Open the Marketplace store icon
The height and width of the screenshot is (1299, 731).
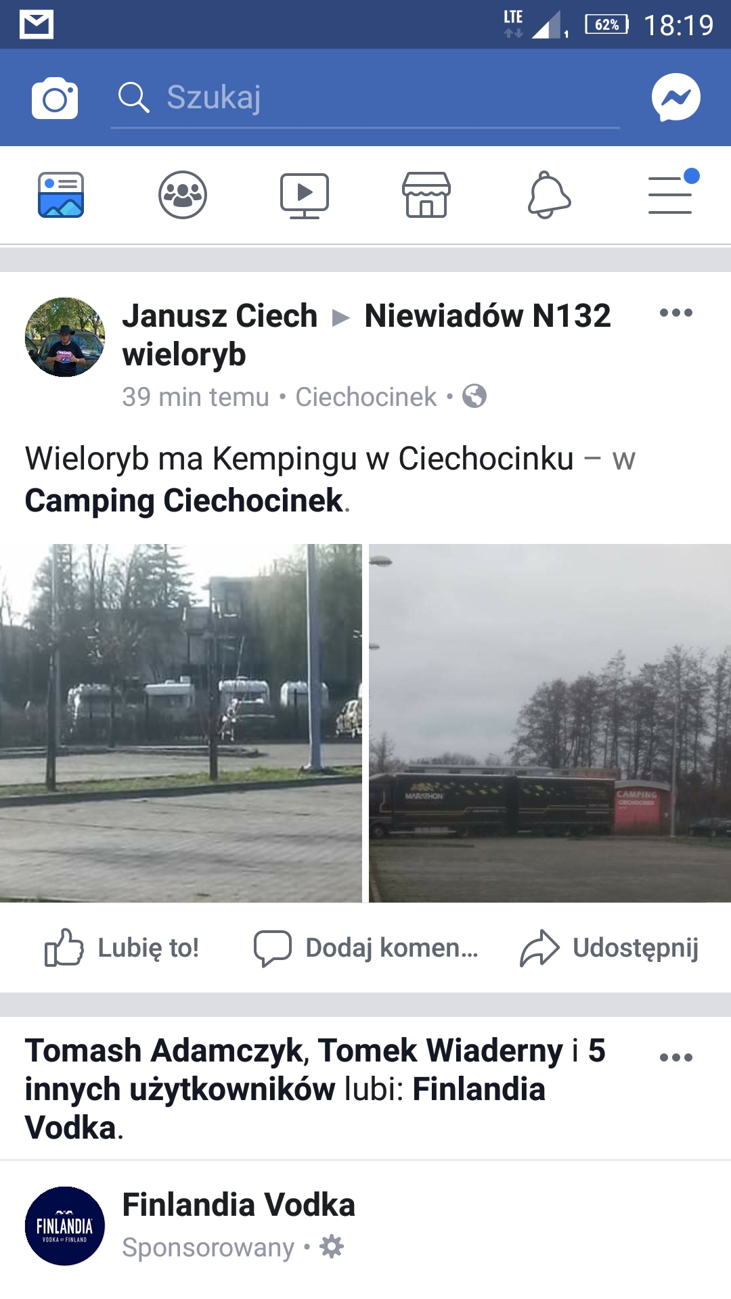tap(426, 195)
